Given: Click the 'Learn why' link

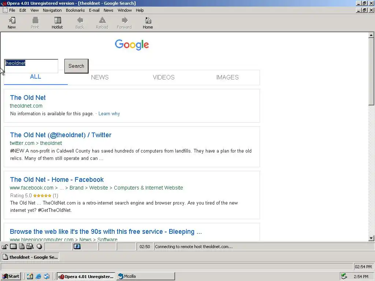Looking at the screenshot, I should 109,114.
